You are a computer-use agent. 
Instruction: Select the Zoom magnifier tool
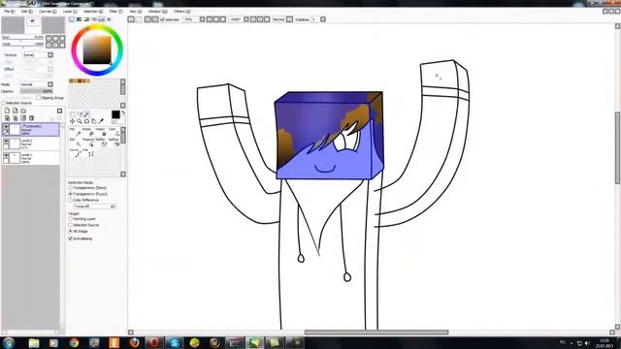tap(80, 121)
